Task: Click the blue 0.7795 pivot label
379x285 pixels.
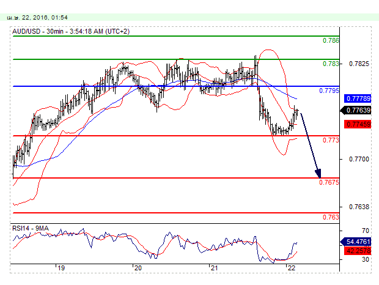Action: pos(329,91)
